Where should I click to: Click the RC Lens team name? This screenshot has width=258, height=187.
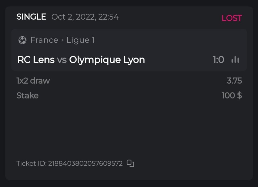point(36,60)
